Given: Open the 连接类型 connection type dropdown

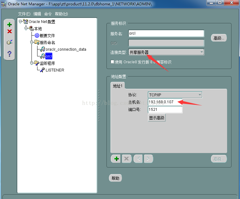Looking at the screenshot, I should coord(166,52).
